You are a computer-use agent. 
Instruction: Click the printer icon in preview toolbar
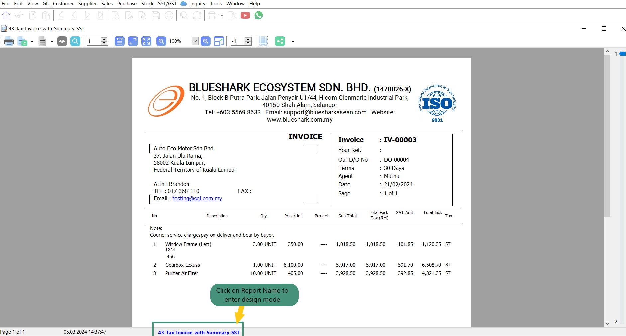9,42
